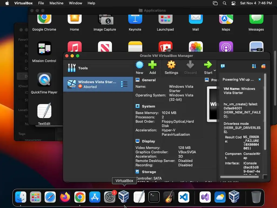Viewport: 277px width, 208px height.
Task: Click Graphics Controller value VBoxSVGA
Action: (x=187, y=152)
